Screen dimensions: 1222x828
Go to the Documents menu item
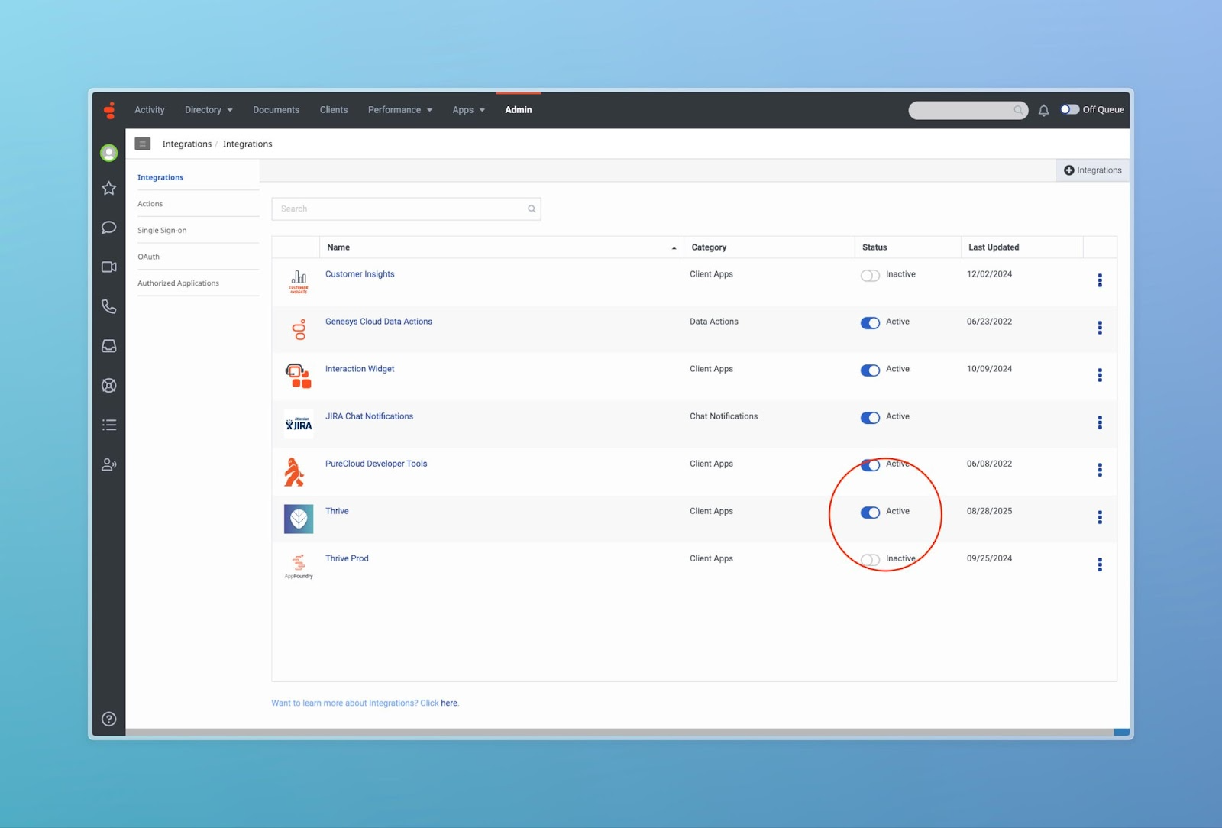[276, 110]
